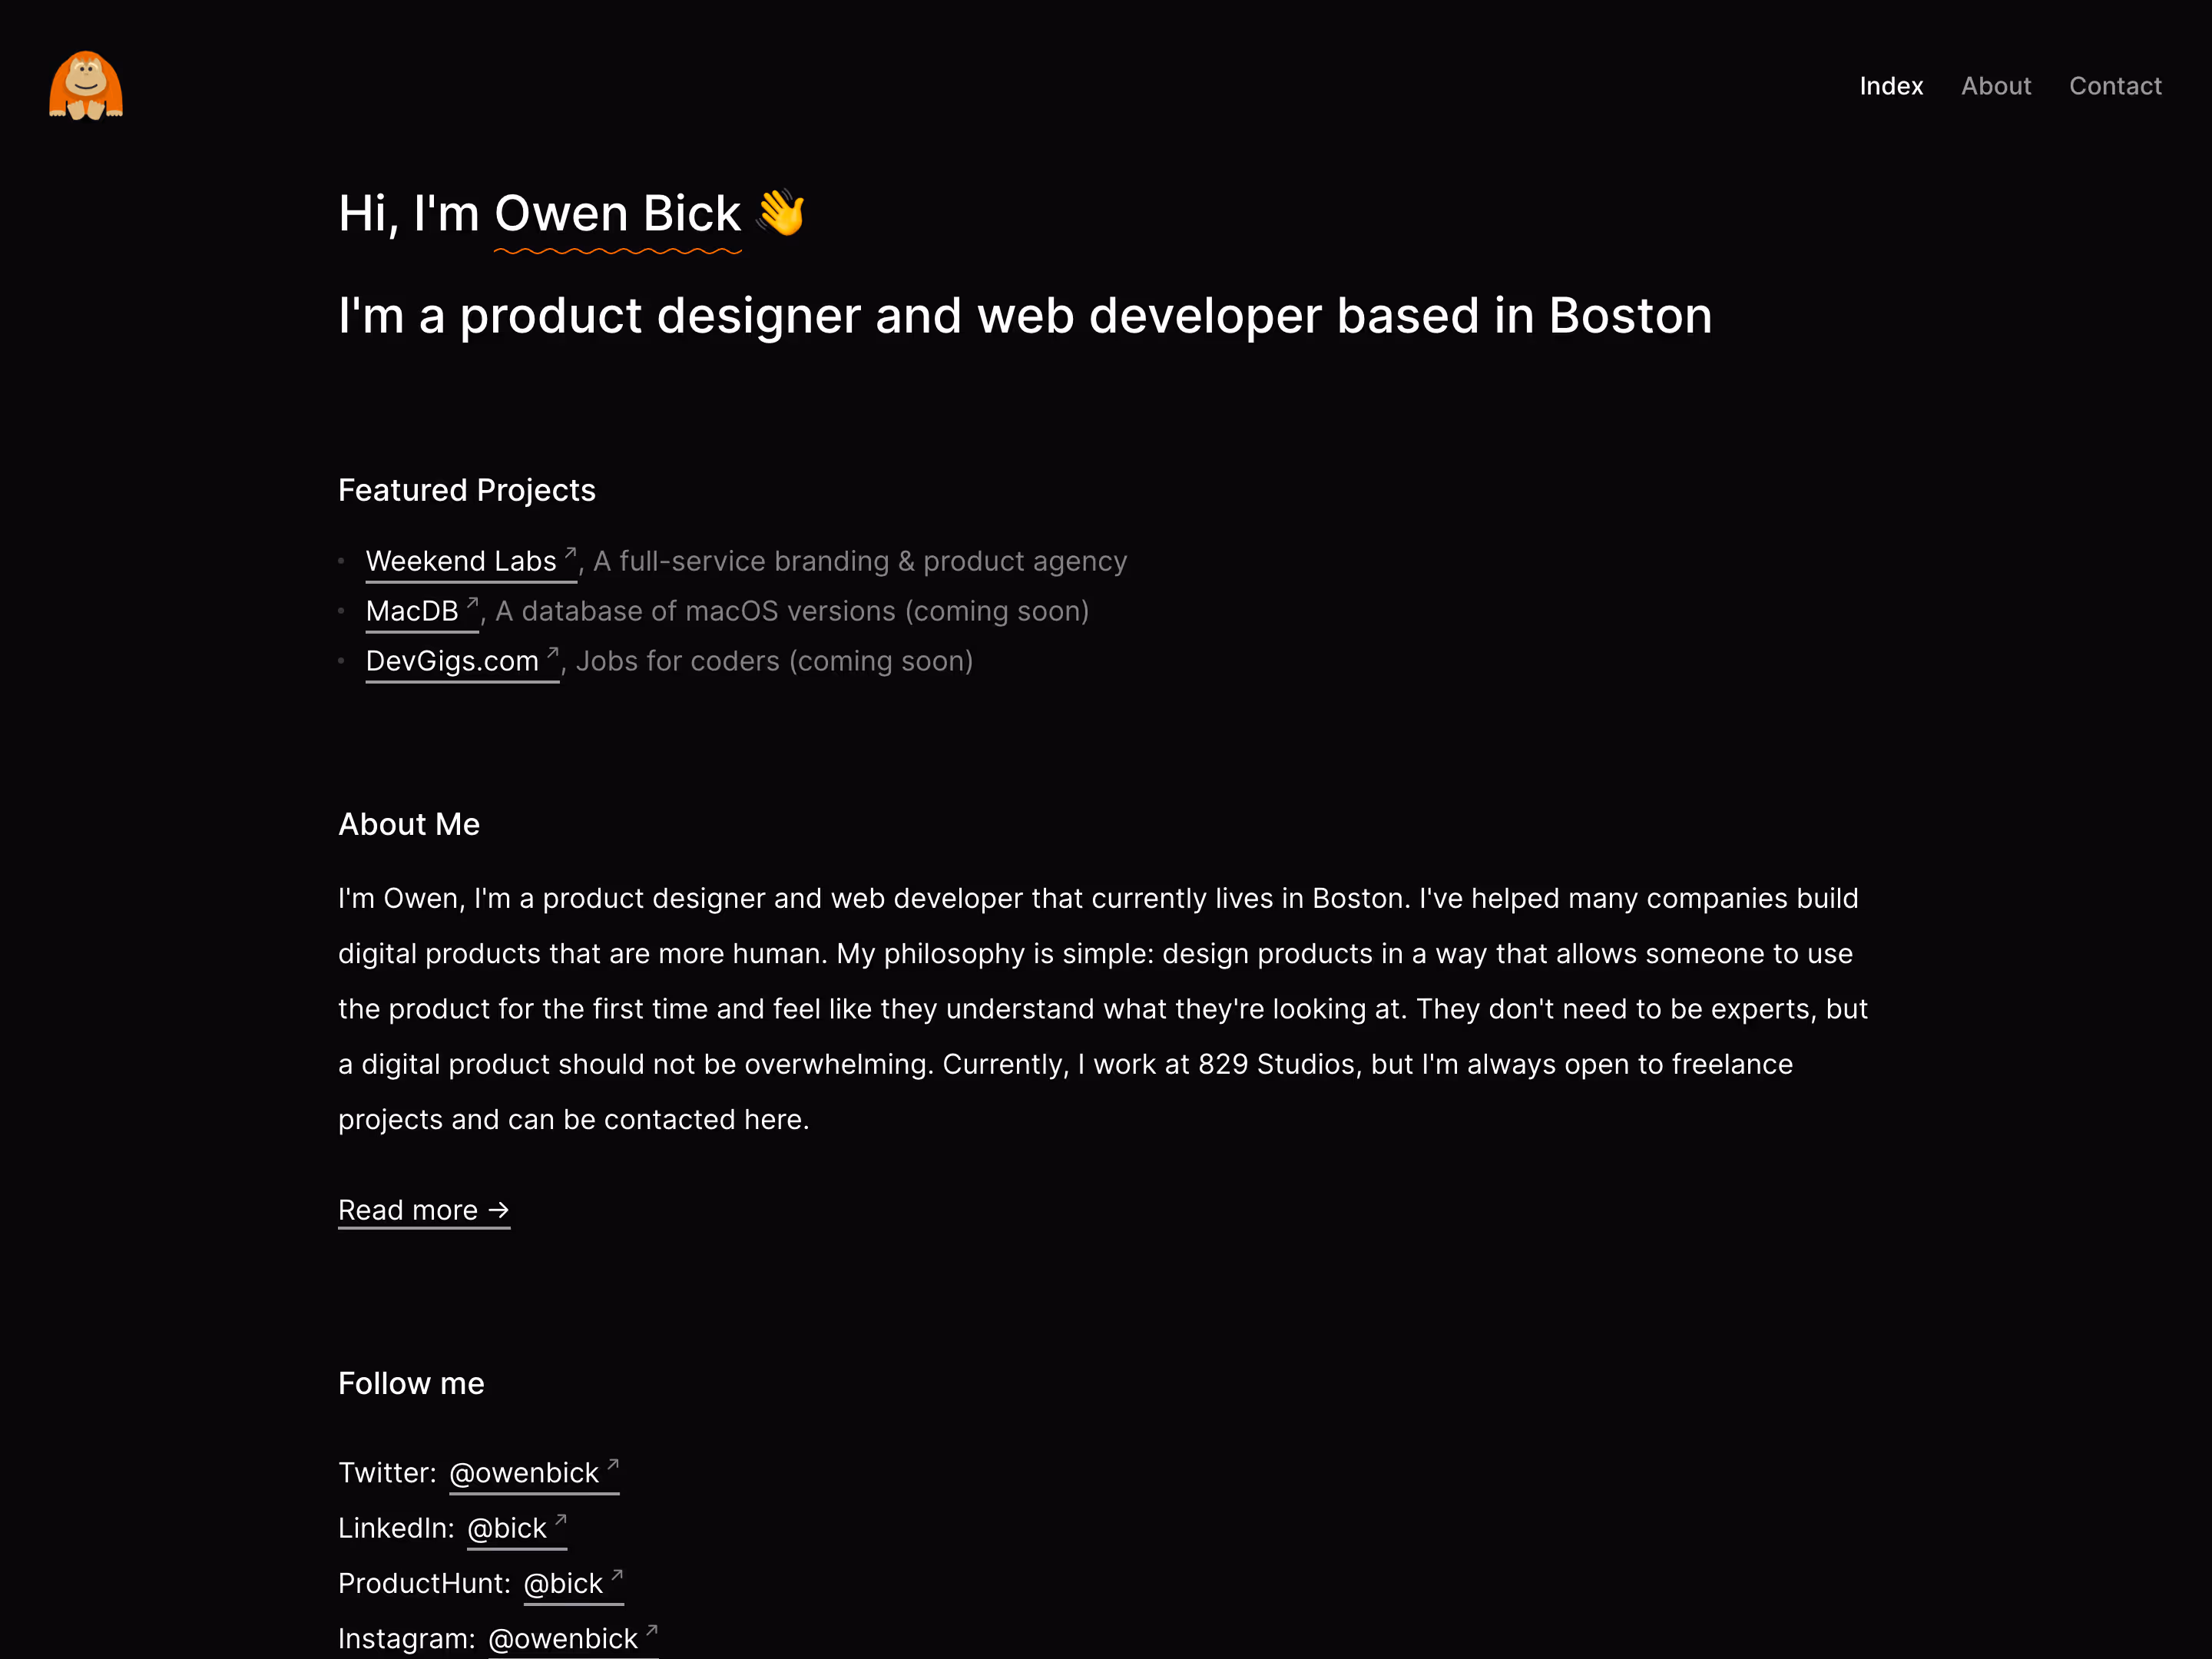Click external arrow next to LinkedIn @bick
The width and height of the screenshot is (2212, 1659).
click(x=560, y=1519)
